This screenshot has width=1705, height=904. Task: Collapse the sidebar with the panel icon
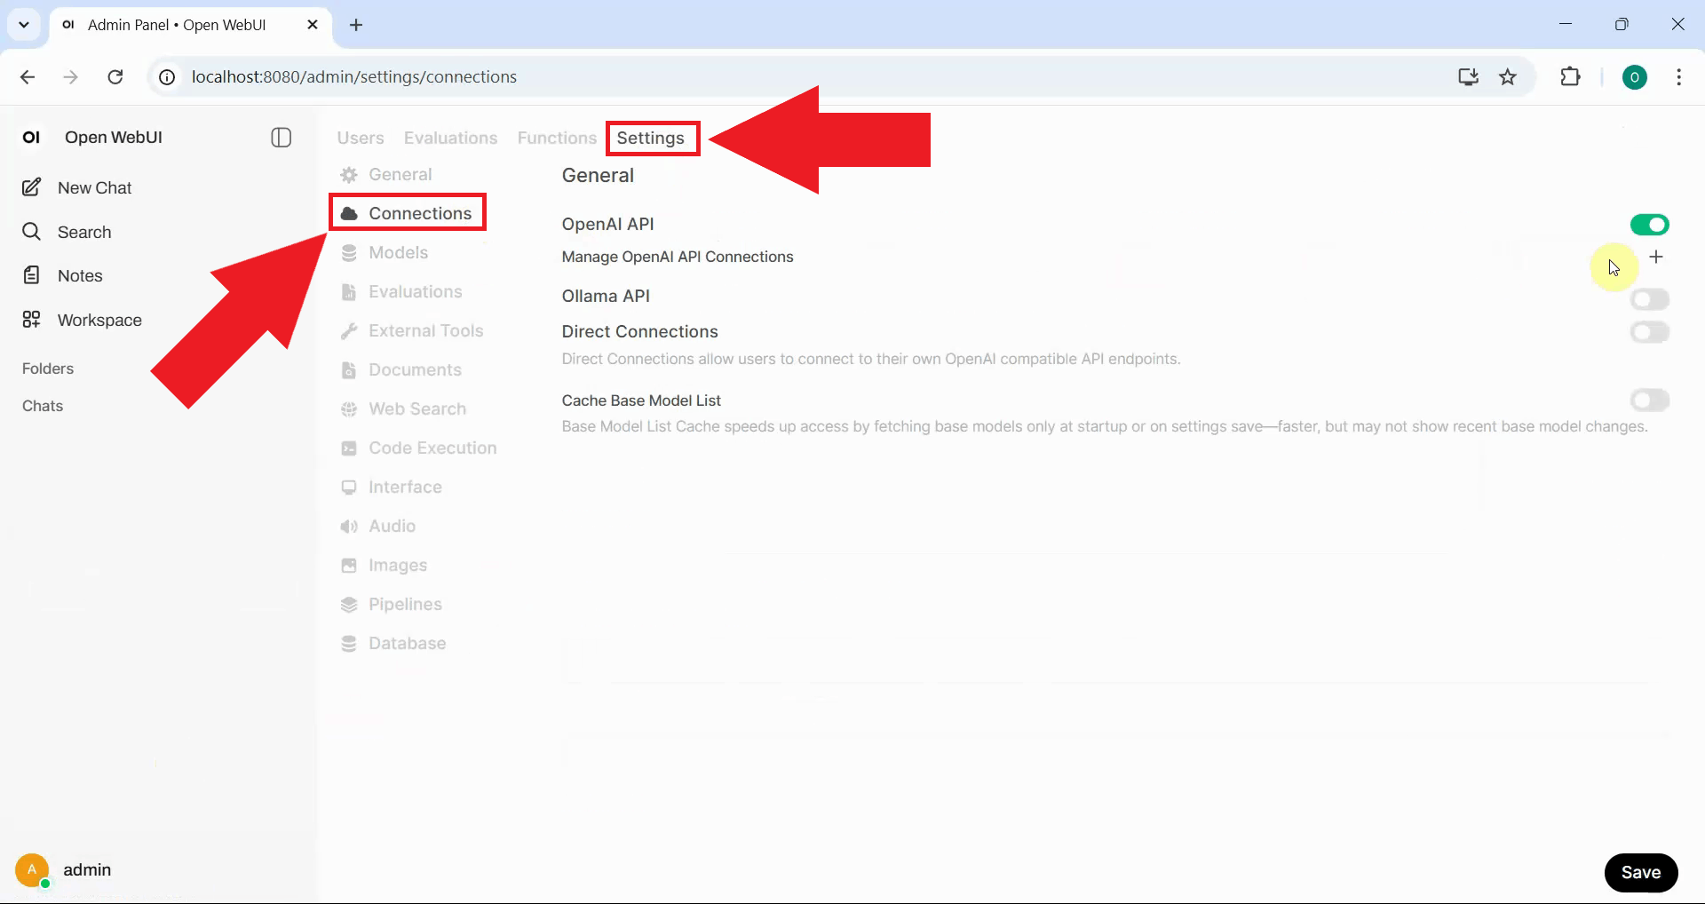click(281, 138)
